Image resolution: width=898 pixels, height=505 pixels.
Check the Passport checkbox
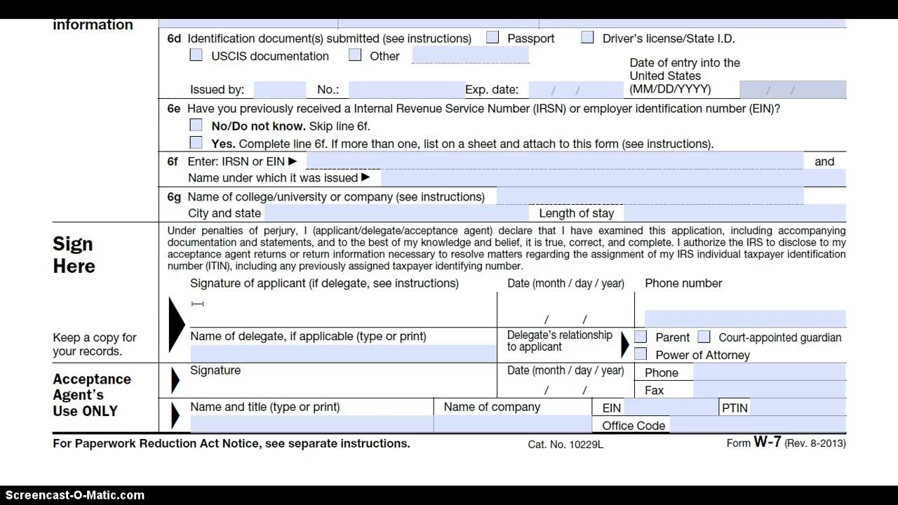492,37
